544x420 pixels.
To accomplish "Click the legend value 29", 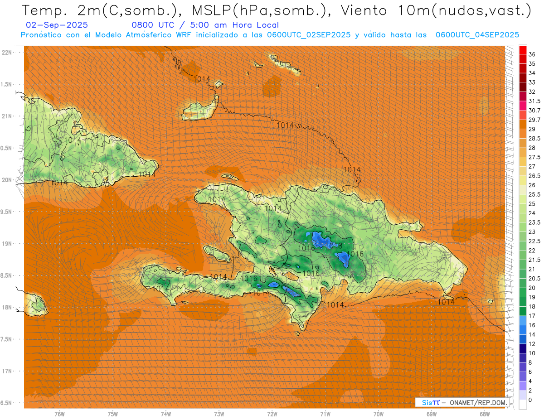I will 532,129.
